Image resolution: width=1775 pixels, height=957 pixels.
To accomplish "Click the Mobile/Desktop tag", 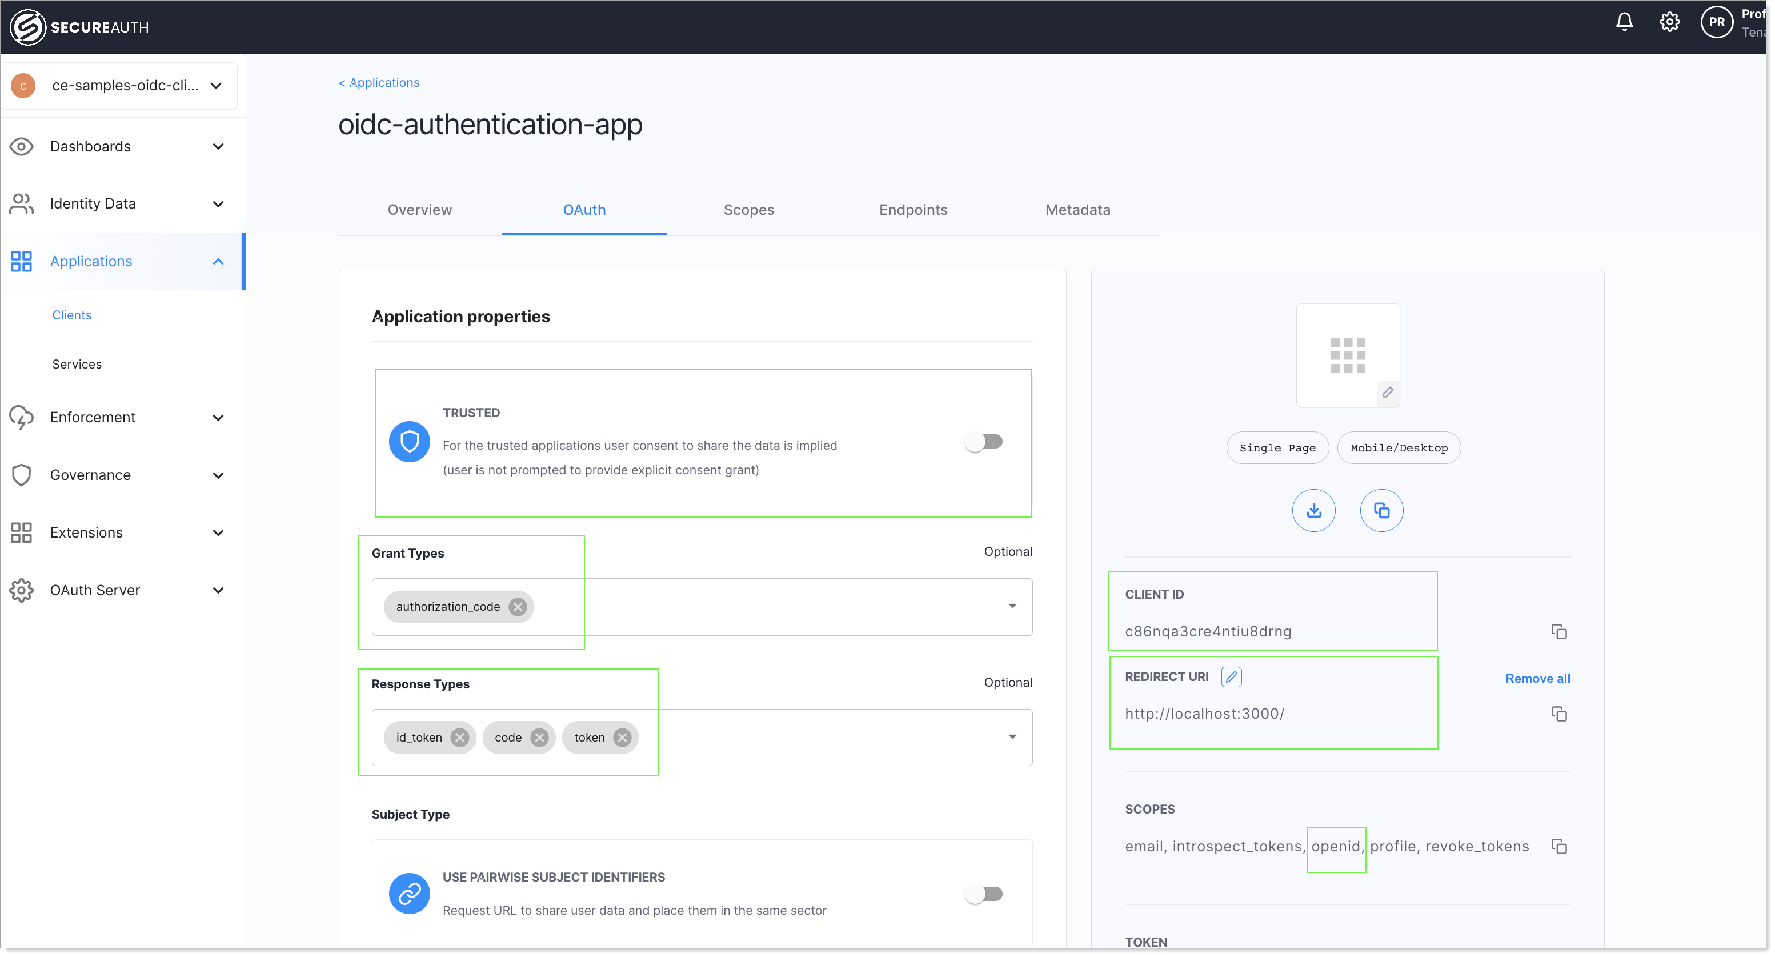I will coord(1398,448).
